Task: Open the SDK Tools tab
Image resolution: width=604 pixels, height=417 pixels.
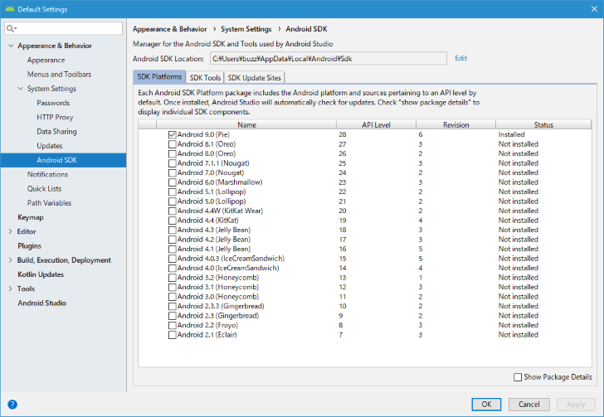Action: [205, 77]
